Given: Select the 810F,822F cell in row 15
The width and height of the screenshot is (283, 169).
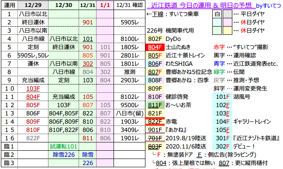Looking at the screenshot, I should [63, 130].
